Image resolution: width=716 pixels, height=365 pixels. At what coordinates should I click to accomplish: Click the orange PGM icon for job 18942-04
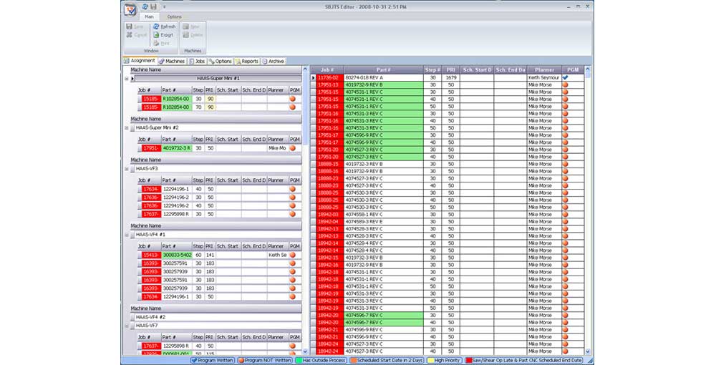click(x=566, y=222)
